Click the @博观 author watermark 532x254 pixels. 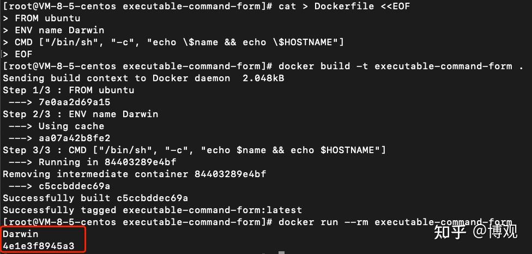[x=495, y=232]
